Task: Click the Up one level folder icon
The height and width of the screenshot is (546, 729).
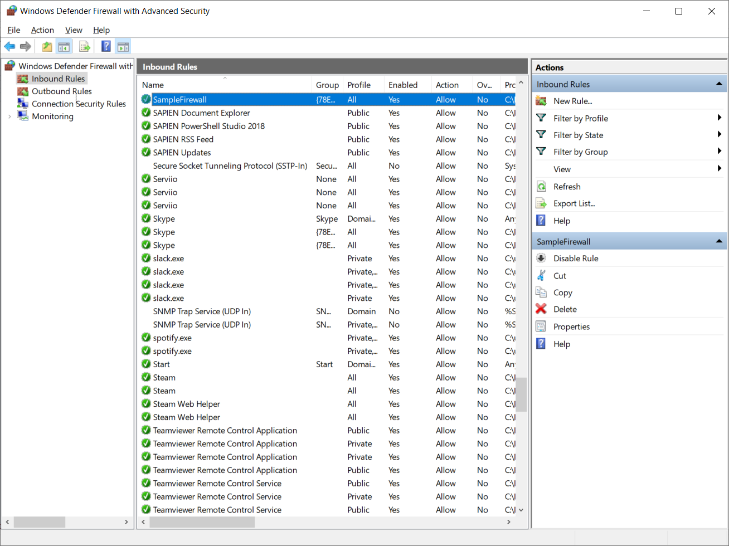Action: click(x=47, y=46)
